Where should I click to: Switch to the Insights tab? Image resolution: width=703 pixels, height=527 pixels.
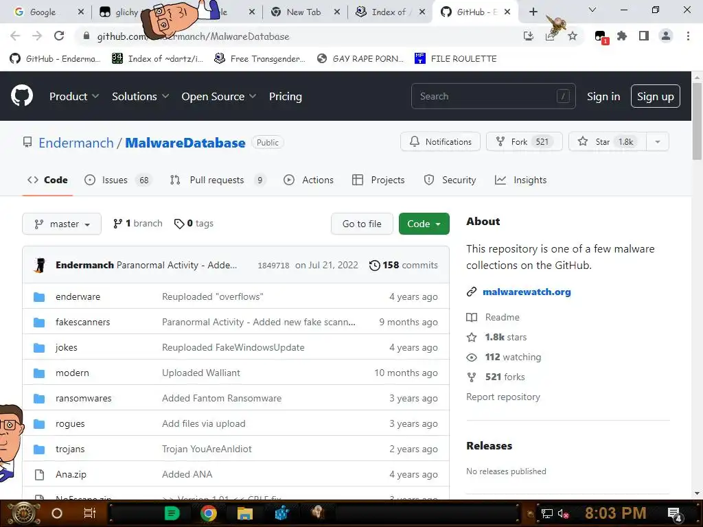coord(520,180)
